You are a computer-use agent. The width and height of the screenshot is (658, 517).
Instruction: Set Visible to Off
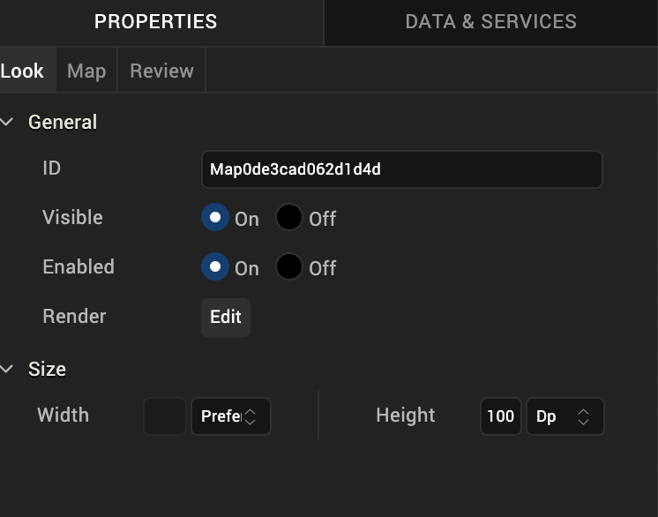tap(289, 218)
